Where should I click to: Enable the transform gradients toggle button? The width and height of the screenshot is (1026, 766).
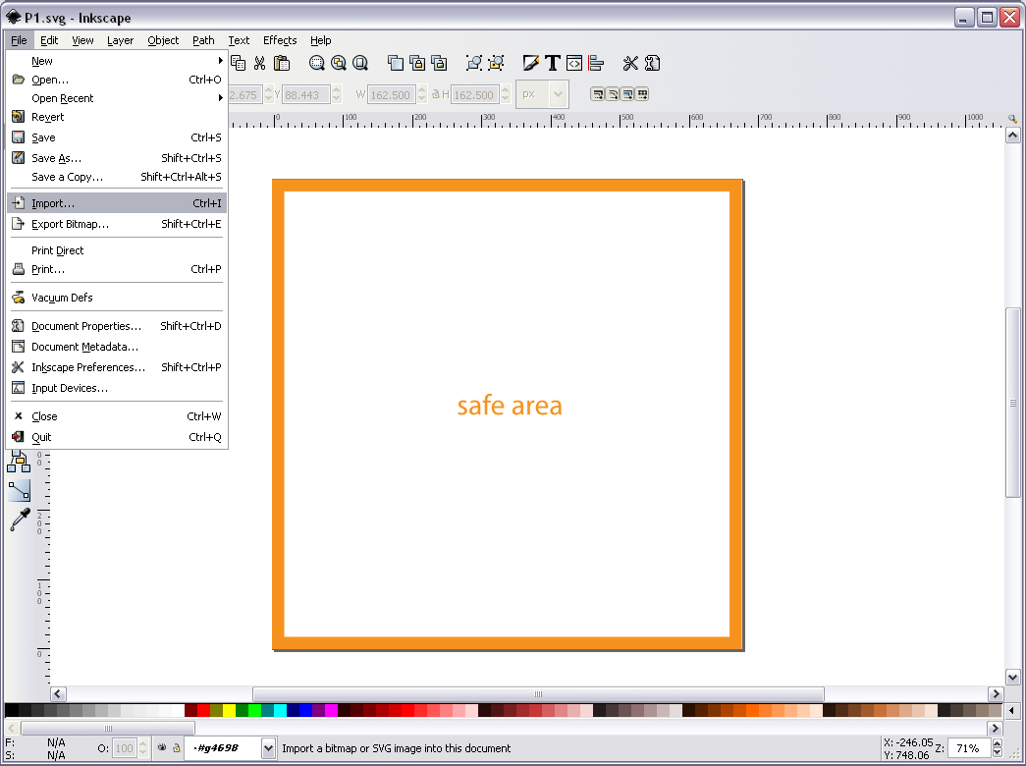(x=626, y=94)
